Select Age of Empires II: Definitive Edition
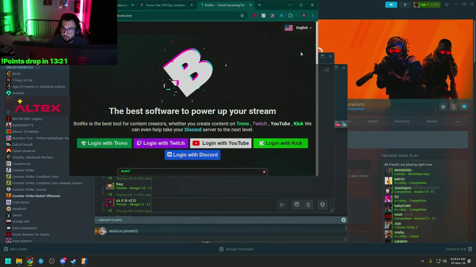 point(39,87)
